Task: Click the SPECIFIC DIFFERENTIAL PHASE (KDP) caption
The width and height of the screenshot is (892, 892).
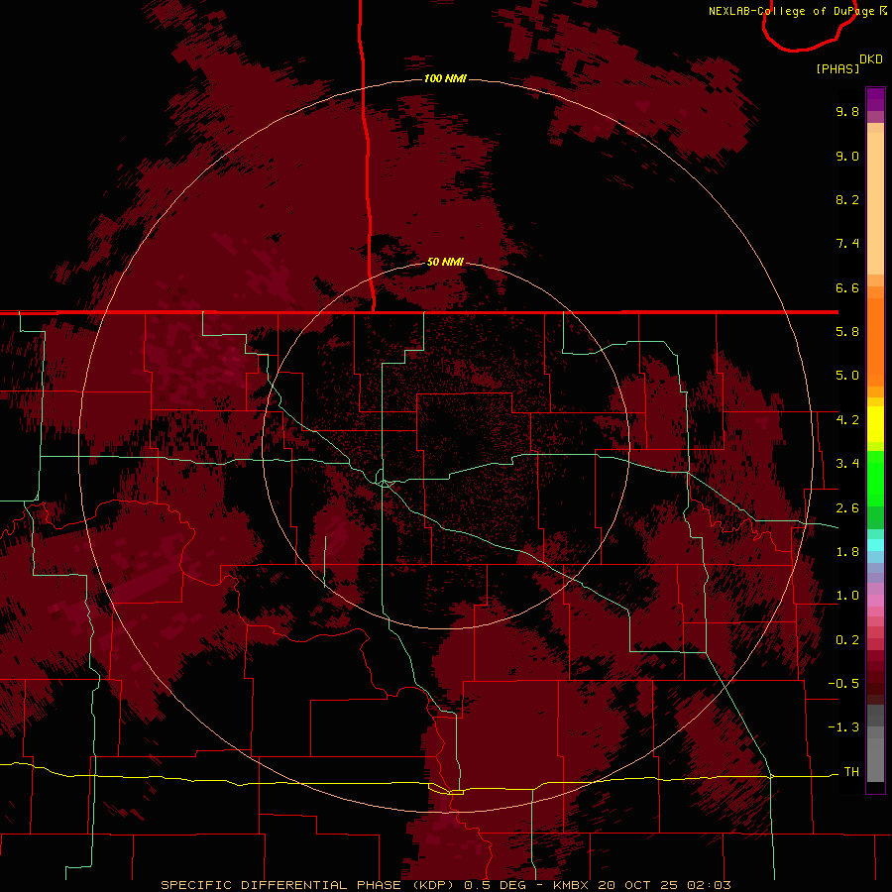Action: tap(309, 885)
